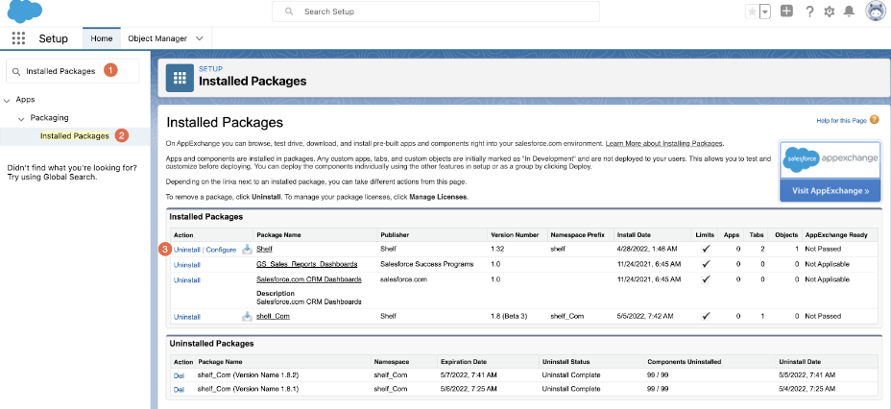Viewport: 891px width, 409px height.
Task: Delete shelf_Com Version Name 1.8.1 entry
Action: pyautogui.click(x=179, y=390)
